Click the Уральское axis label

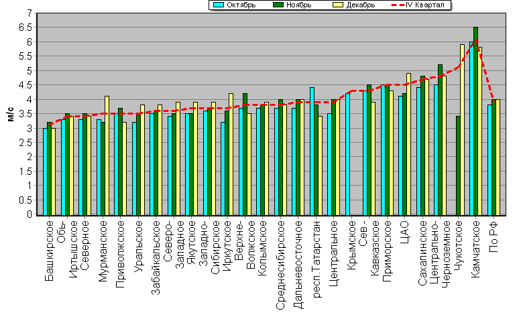click(x=138, y=246)
